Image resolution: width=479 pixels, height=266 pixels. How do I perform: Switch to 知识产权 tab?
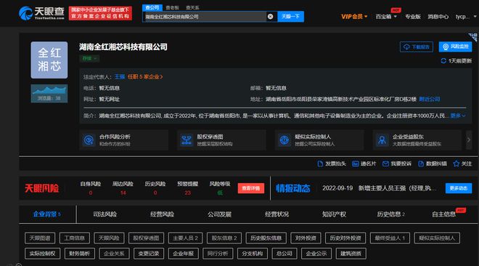[x=334, y=214]
